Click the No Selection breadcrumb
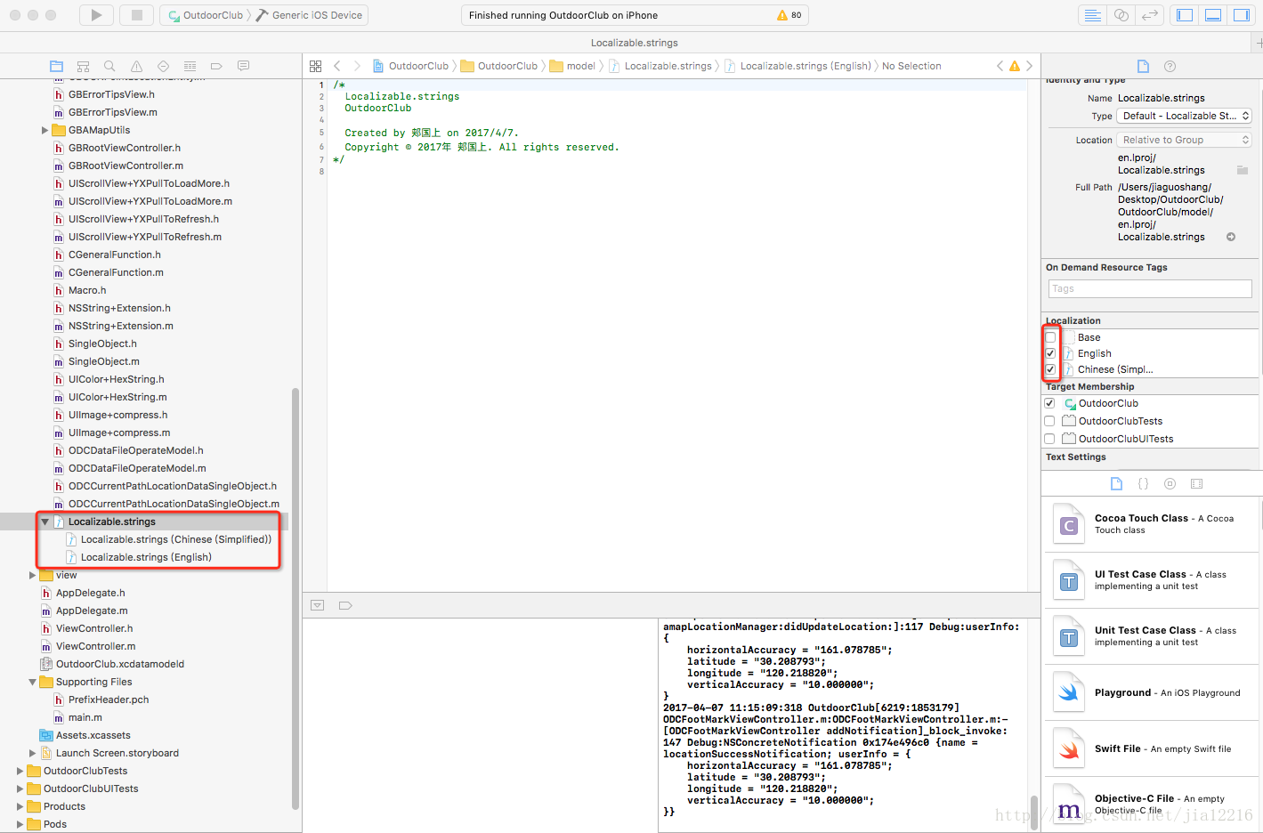 click(911, 66)
